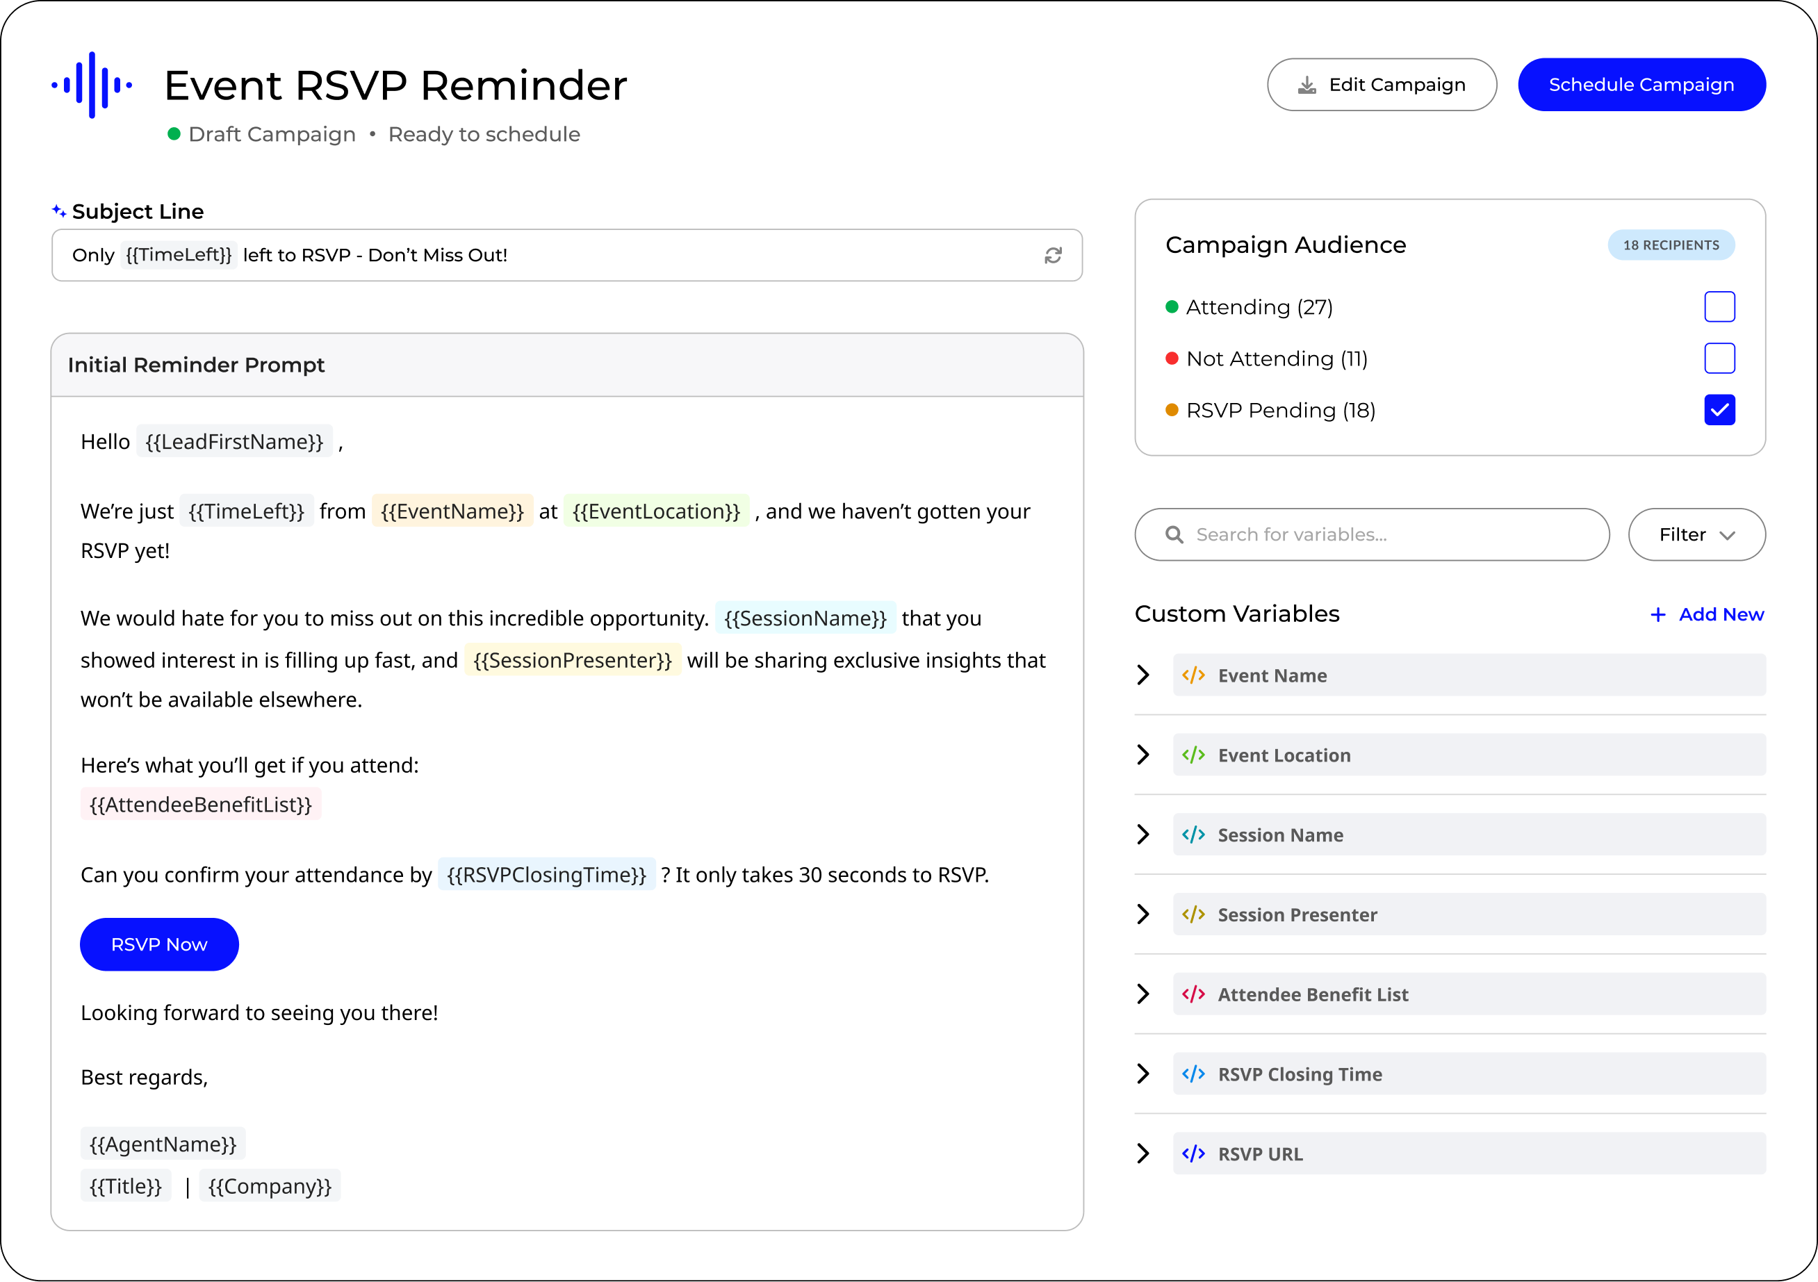Image resolution: width=1818 pixels, height=1282 pixels.
Task: Check the Not Attending (11) checkbox
Action: pos(1719,358)
